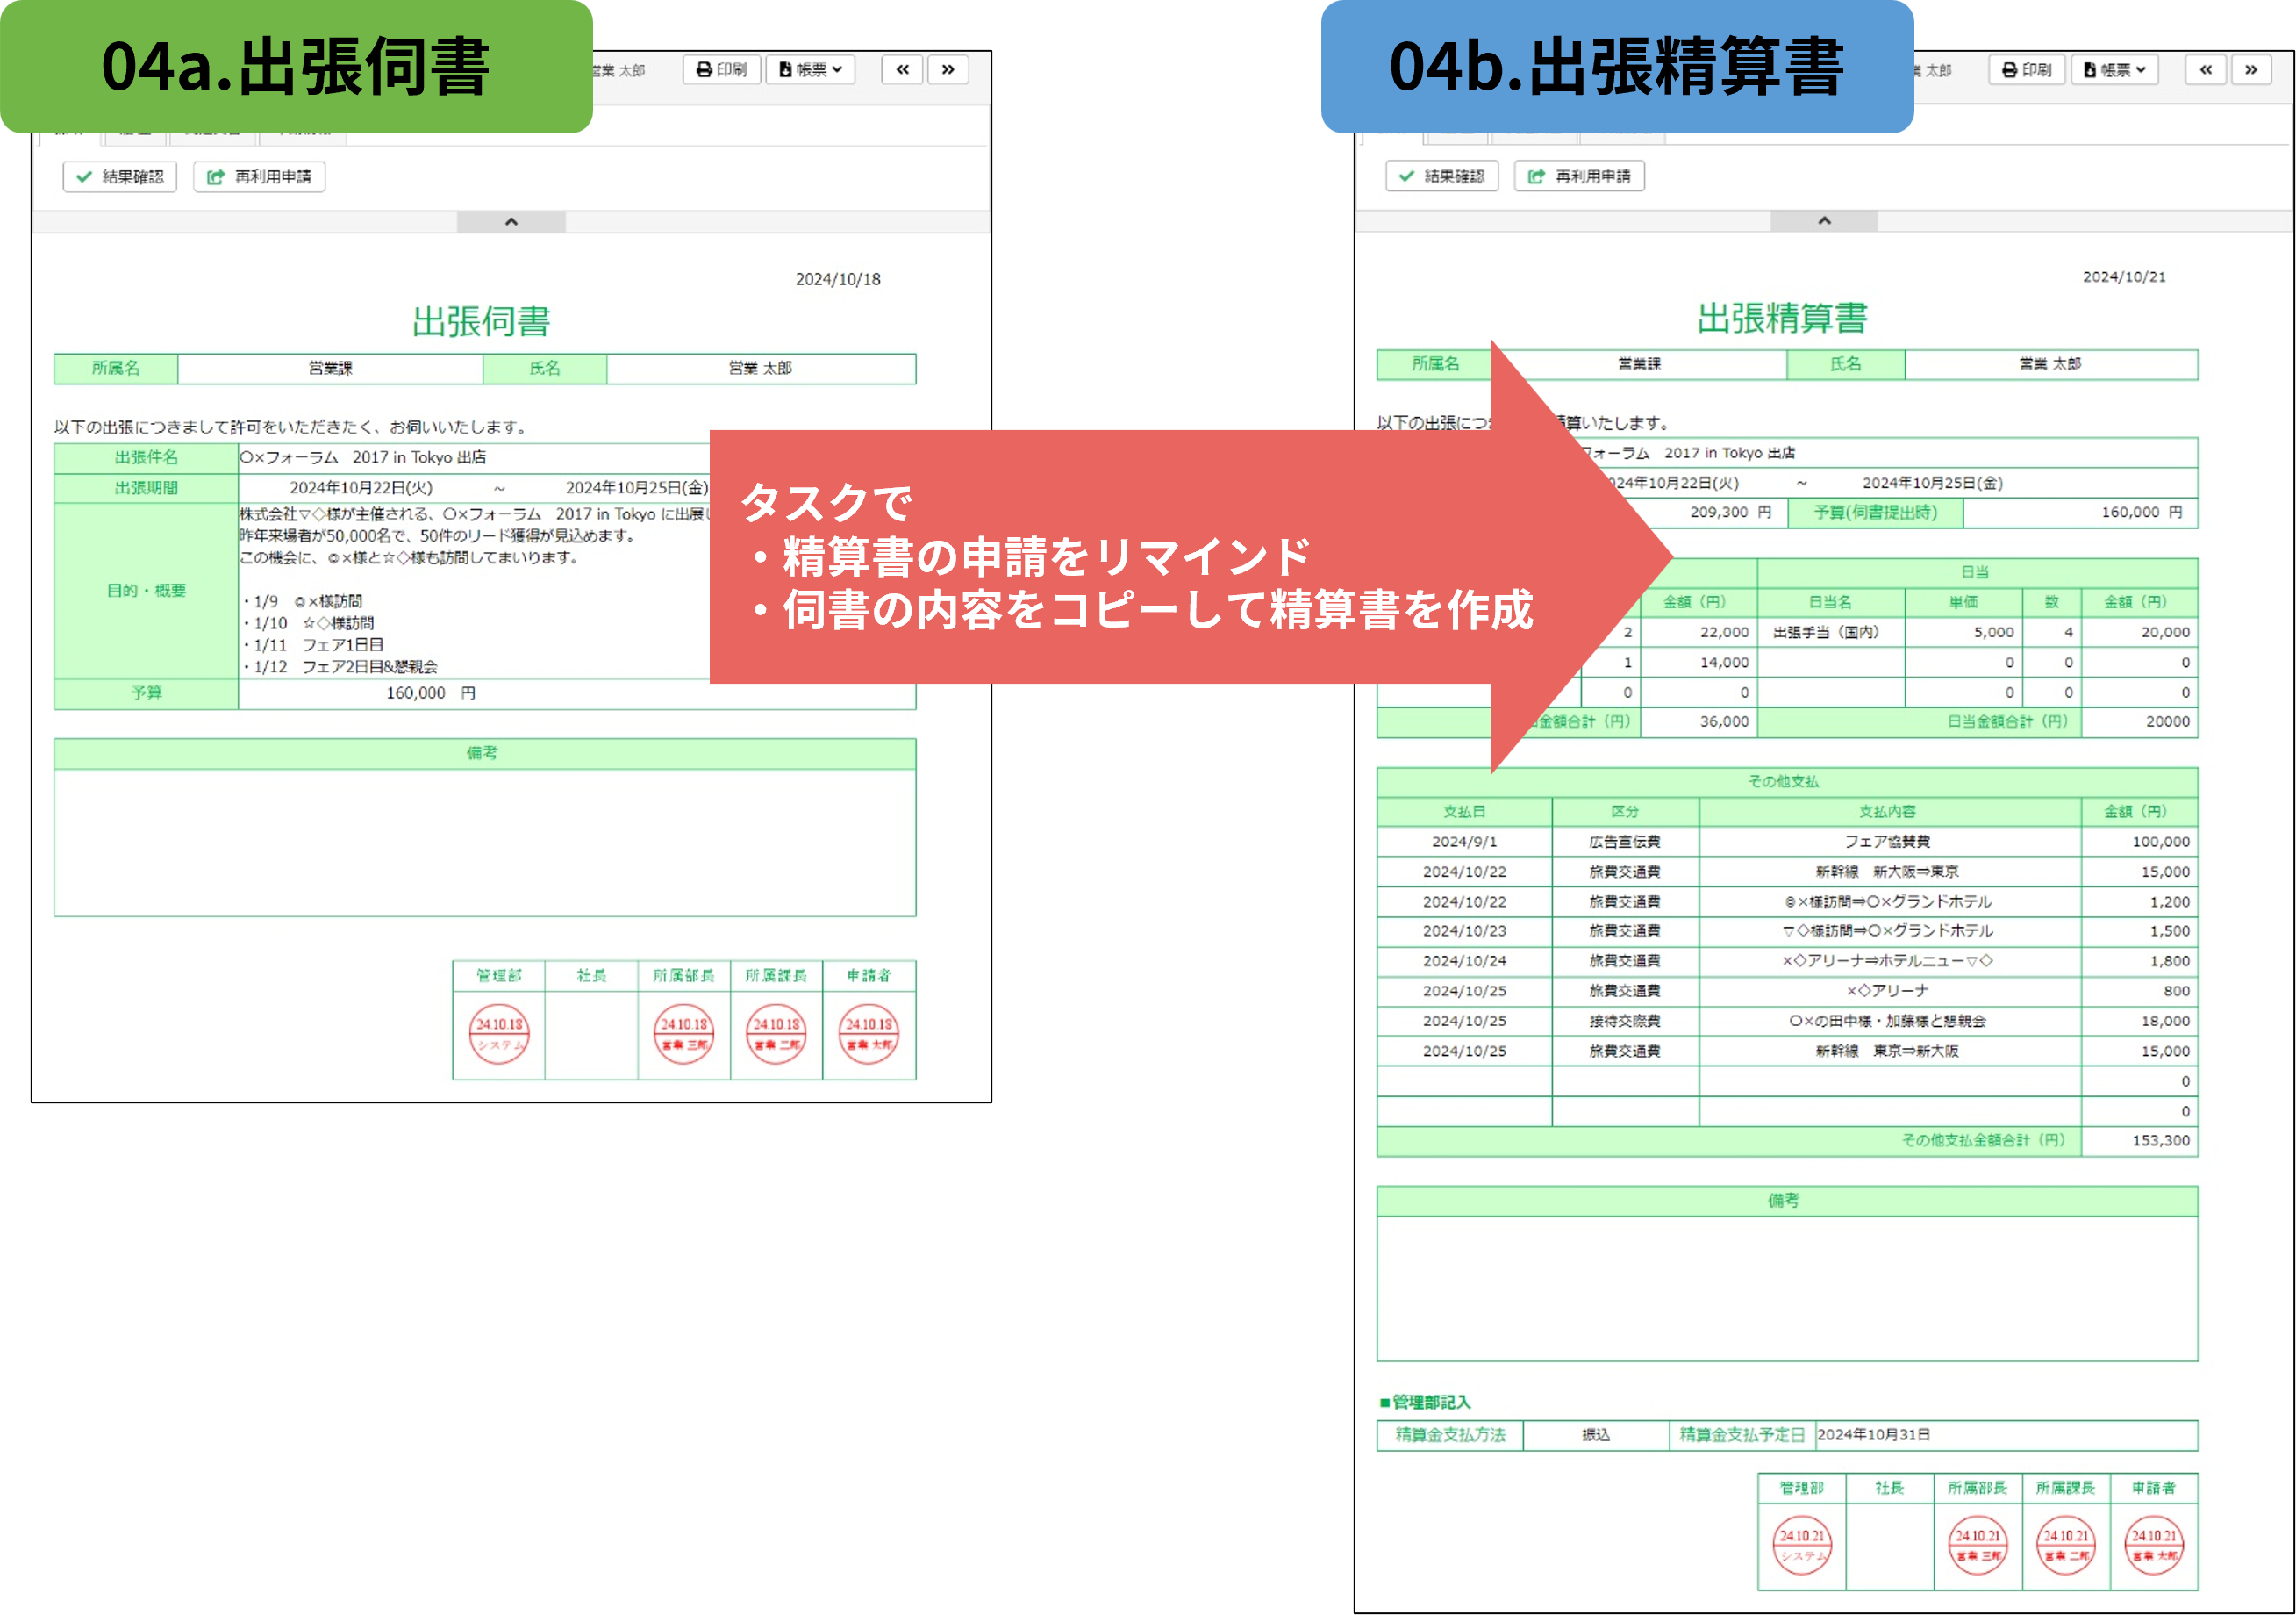
Task: Click 営業課 department value in 出張伺書
Action: (x=330, y=369)
